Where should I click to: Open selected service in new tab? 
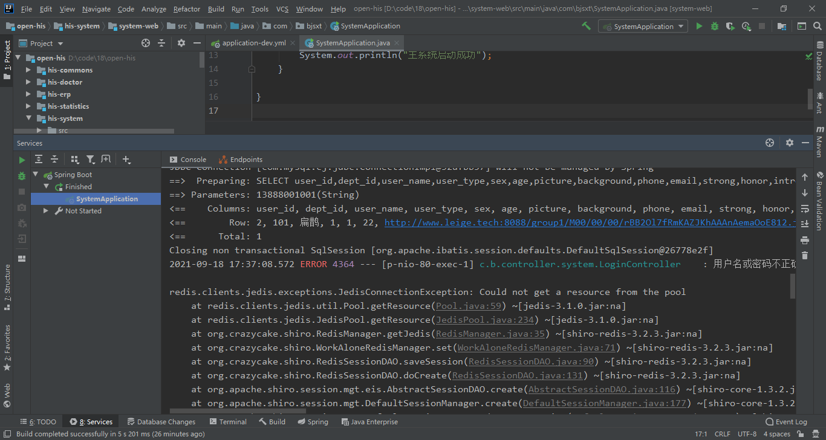click(106, 160)
